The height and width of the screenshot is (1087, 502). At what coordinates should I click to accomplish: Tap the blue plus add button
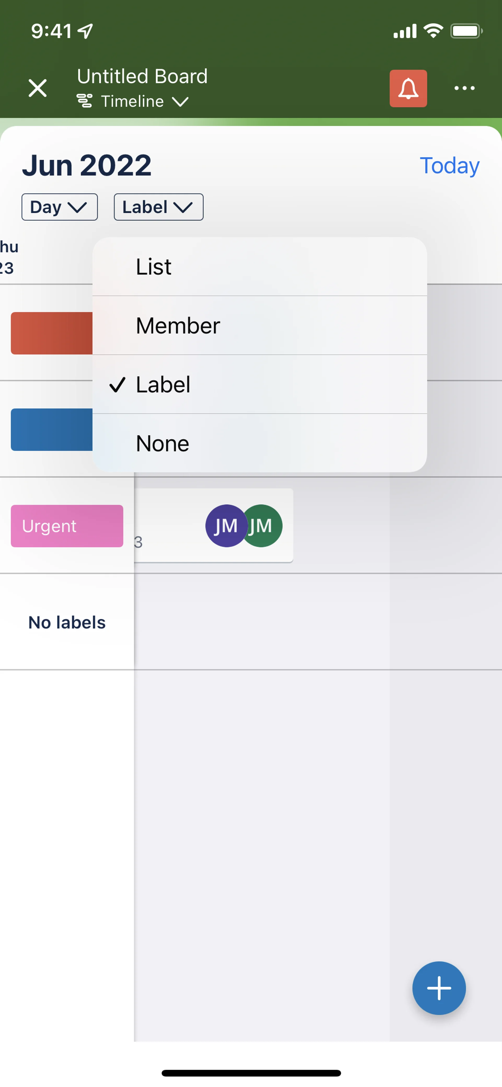(x=439, y=988)
